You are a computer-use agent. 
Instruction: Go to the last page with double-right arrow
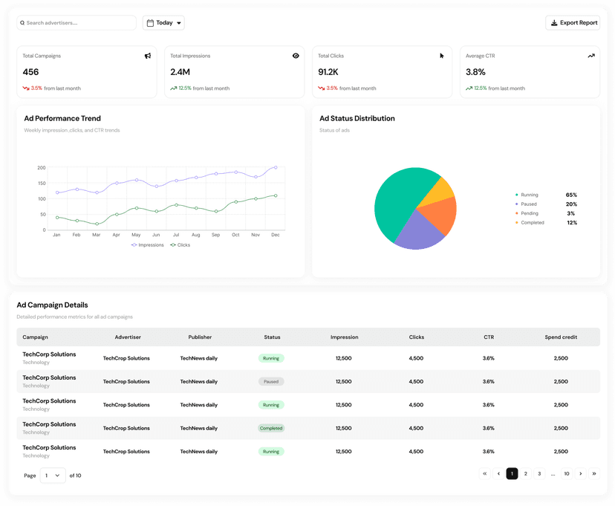595,473
